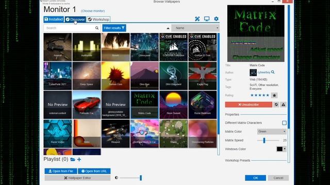The height and width of the screenshot is (185, 330).
Task: Select the CyberPunk 2077 wallpaper
Action: click(58, 76)
